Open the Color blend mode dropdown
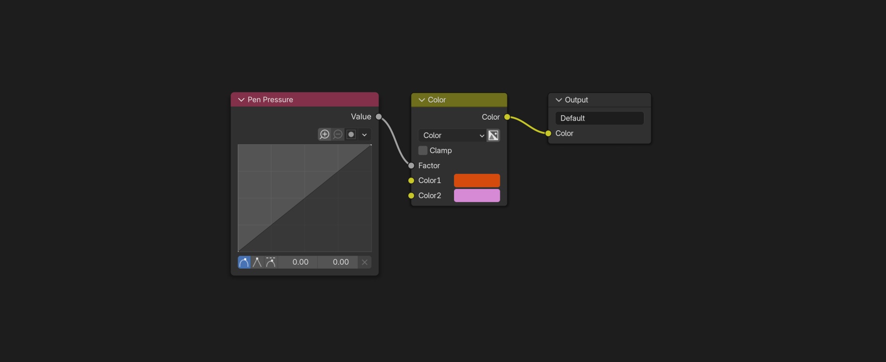886x362 pixels. point(452,135)
